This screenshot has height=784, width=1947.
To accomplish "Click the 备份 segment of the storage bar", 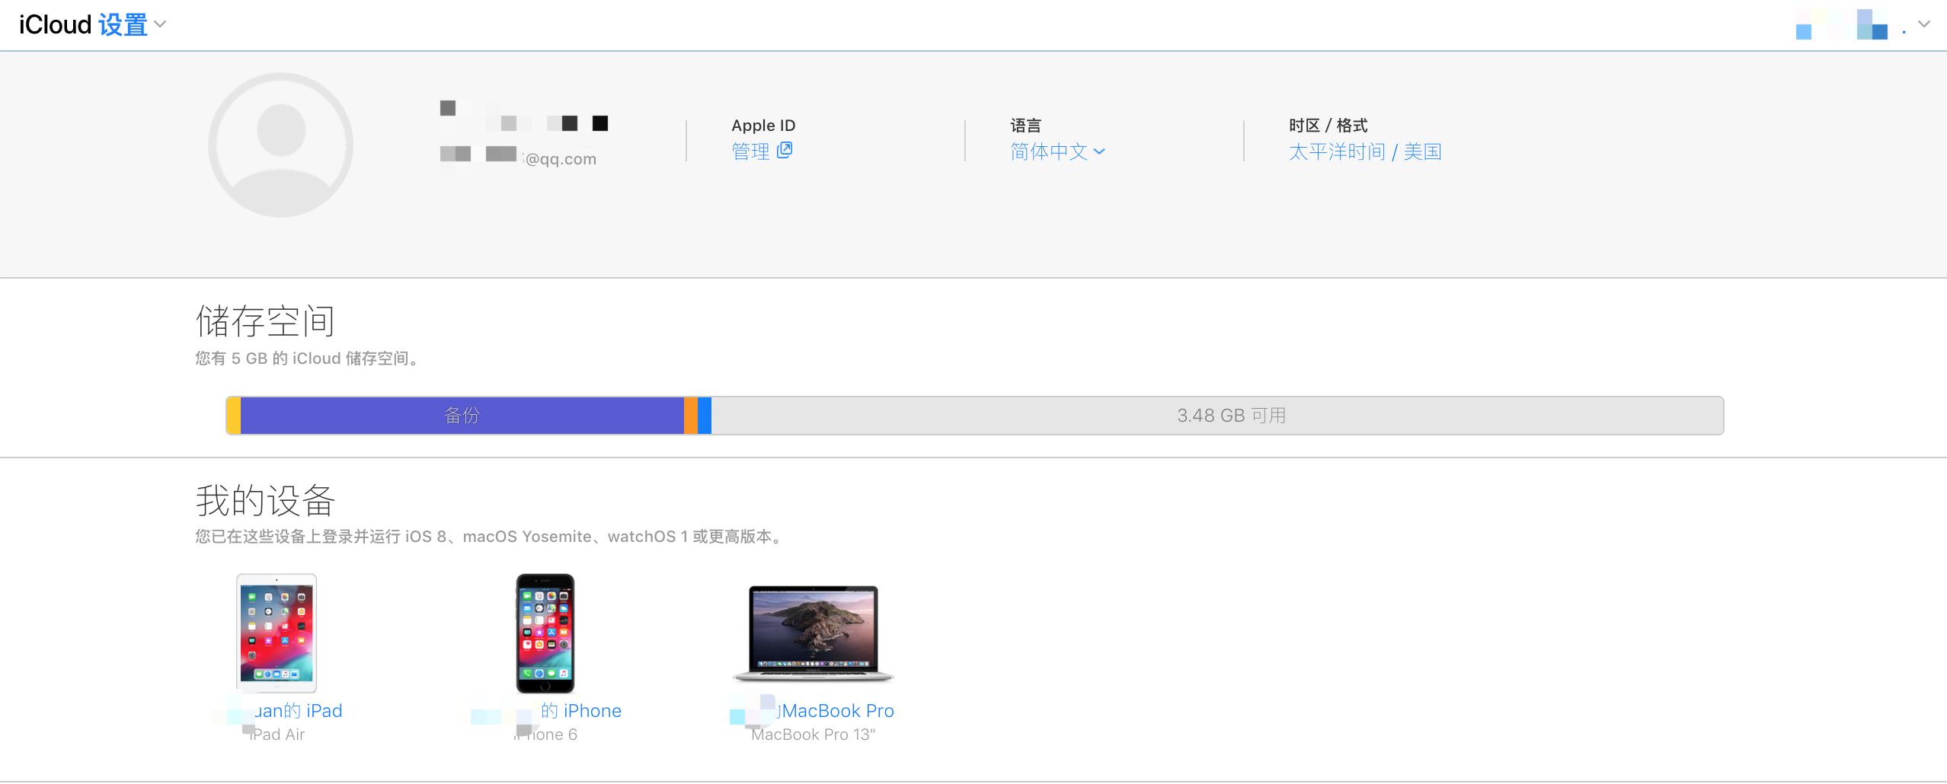I will [461, 416].
